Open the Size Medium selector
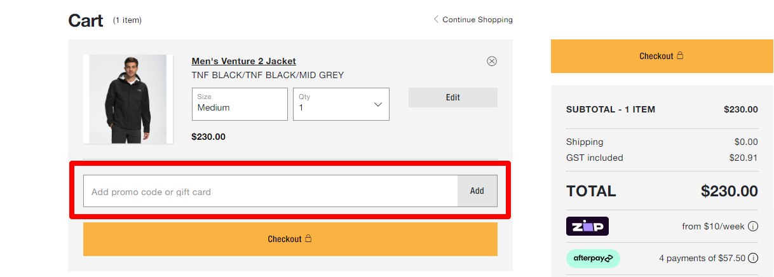Viewport: 774px width, 277px height. 240,104
